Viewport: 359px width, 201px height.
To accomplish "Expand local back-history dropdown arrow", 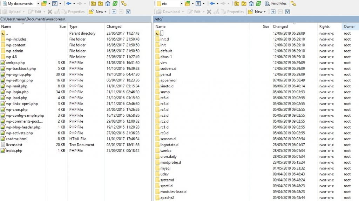I will click(x=74, y=3).
